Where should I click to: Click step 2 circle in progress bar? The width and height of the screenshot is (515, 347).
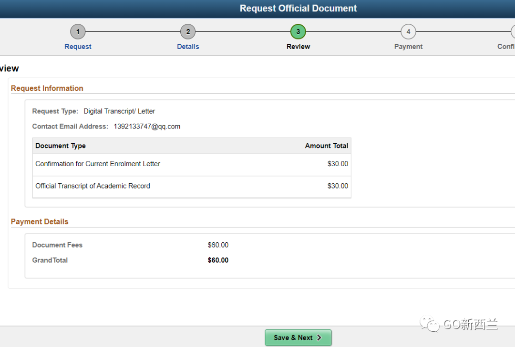pyautogui.click(x=188, y=32)
